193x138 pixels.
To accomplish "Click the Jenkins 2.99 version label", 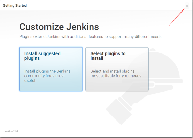I will click(x=11, y=131).
